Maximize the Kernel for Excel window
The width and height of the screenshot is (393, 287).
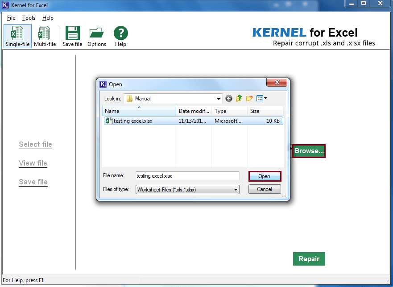[x=364, y=4]
